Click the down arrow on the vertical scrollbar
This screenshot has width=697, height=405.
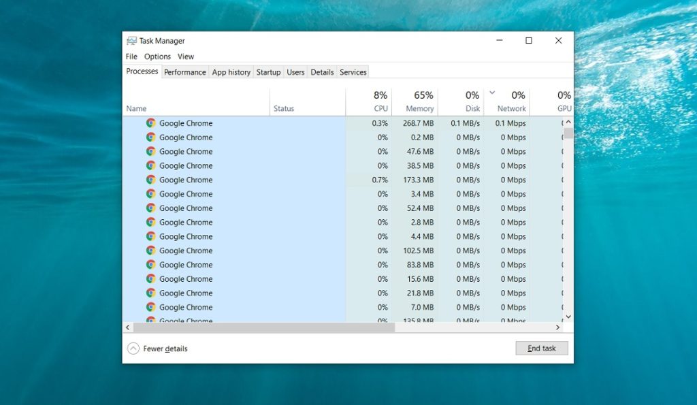click(568, 317)
